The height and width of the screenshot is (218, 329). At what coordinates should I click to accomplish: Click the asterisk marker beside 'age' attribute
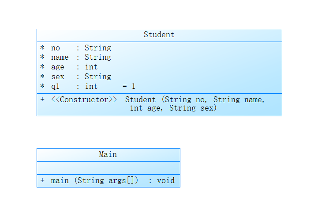click(42, 67)
